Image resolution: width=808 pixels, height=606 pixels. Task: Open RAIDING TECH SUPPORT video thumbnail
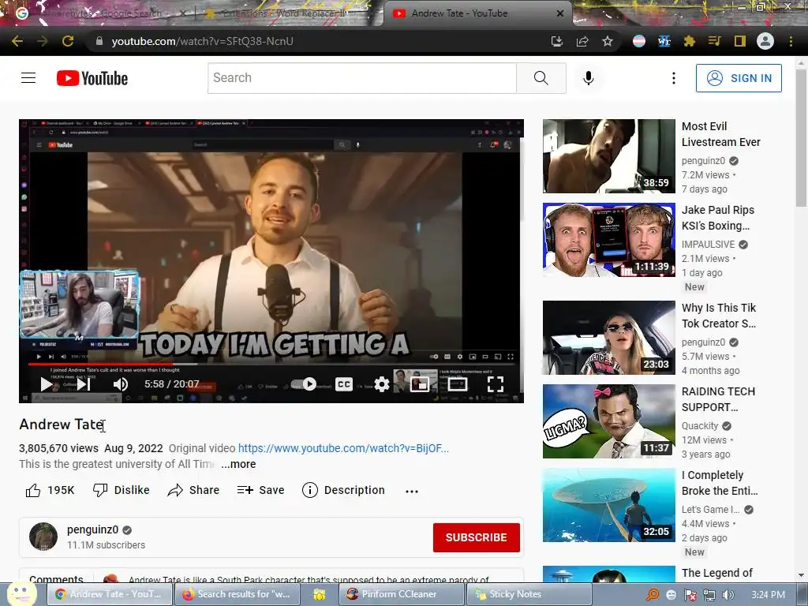pyautogui.click(x=608, y=421)
